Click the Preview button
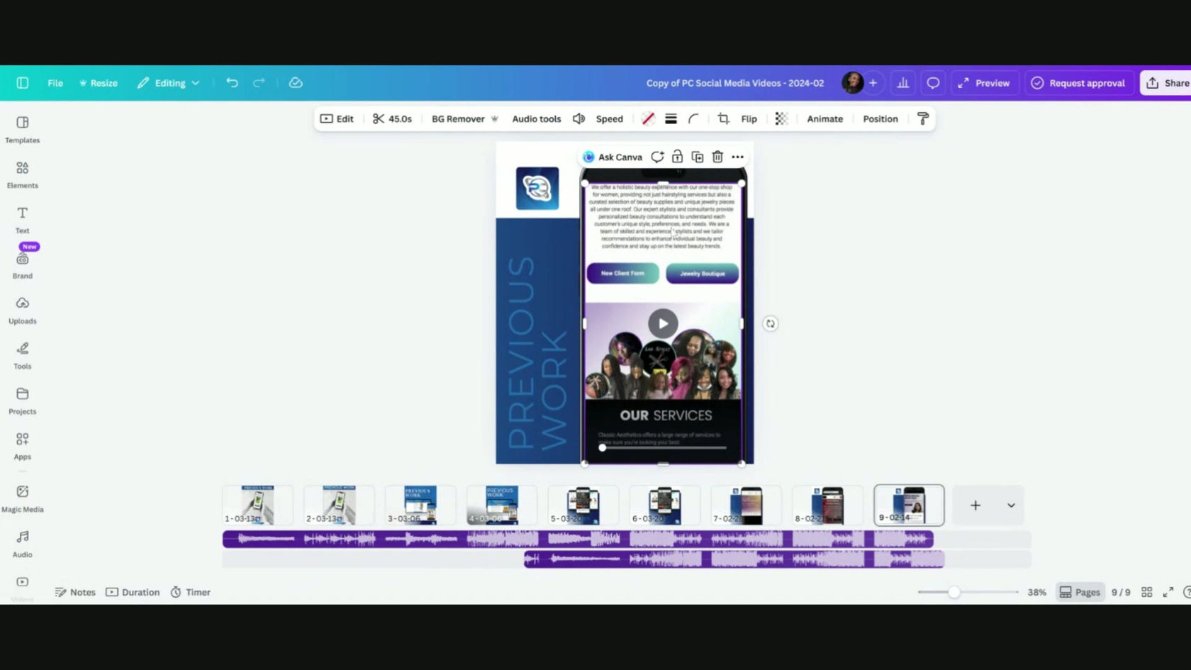1191x670 pixels. (x=984, y=83)
